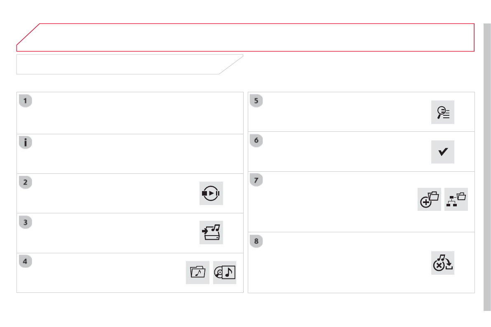Open the folder tree hierarchy icon
This screenshot has width=491, height=327.
tap(456, 199)
